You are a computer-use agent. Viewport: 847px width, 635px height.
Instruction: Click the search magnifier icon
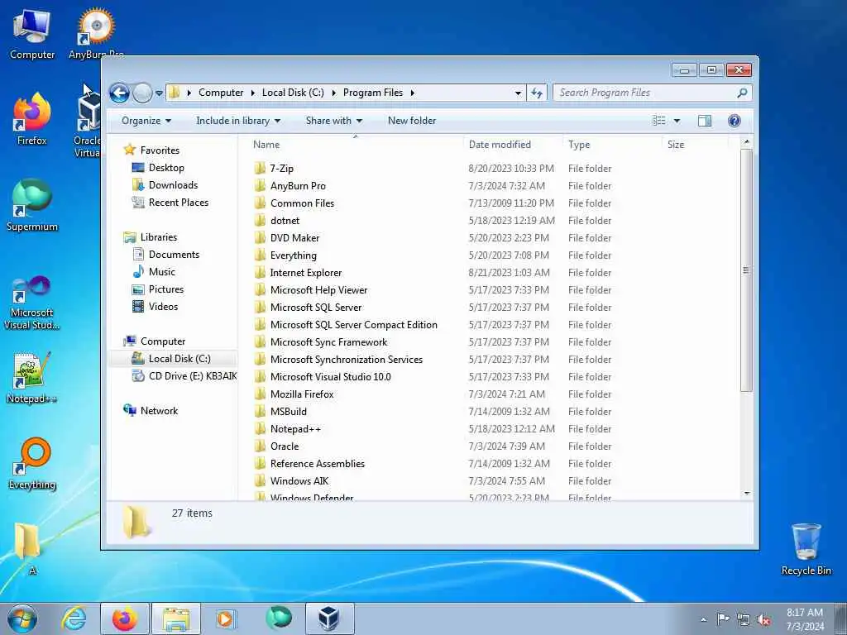click(742, 93)
